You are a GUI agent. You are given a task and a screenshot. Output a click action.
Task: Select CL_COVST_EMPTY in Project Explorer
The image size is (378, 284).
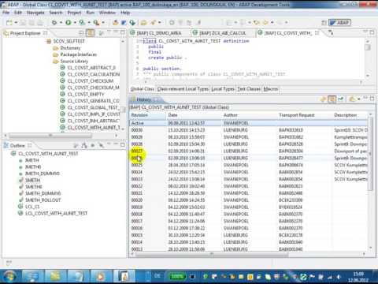(x=86, y=94)
